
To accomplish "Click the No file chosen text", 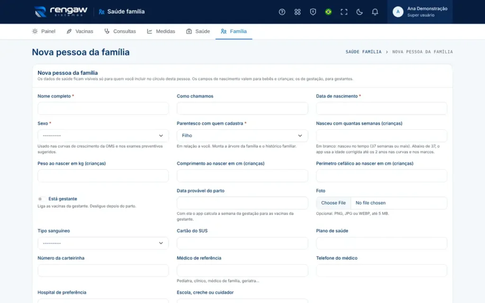I will pos(370,203).
